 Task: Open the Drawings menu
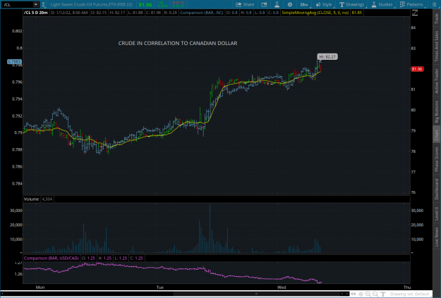click(351, 4)
